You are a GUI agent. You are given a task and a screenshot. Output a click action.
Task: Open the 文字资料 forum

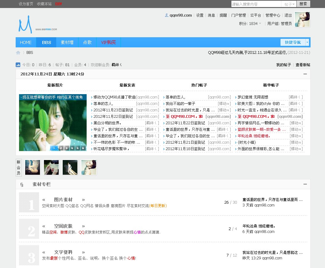[63, 252]
